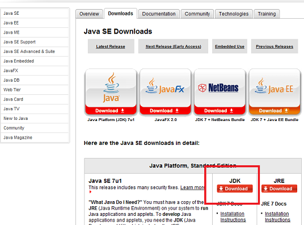Go to the Technologies tab
The image size is (304, 225).
(234, 14)
